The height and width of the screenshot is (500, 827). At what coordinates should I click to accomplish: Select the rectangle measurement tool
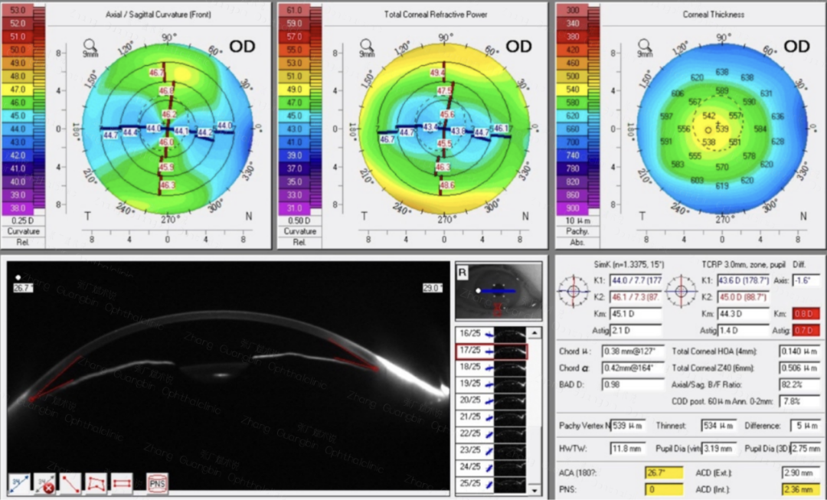pyautogui.click(x=122, y=482)
